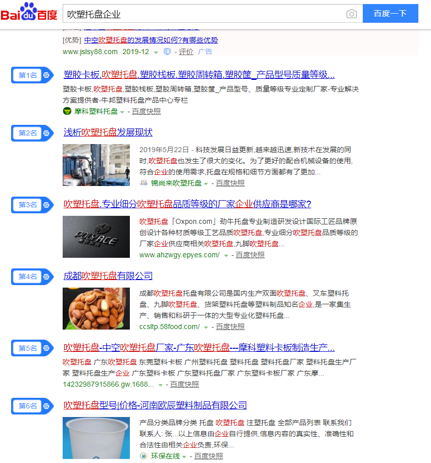The width and height of the screenshot is (431, 463).
Task: Click the 评价 link in the ad
Action: 186,52
